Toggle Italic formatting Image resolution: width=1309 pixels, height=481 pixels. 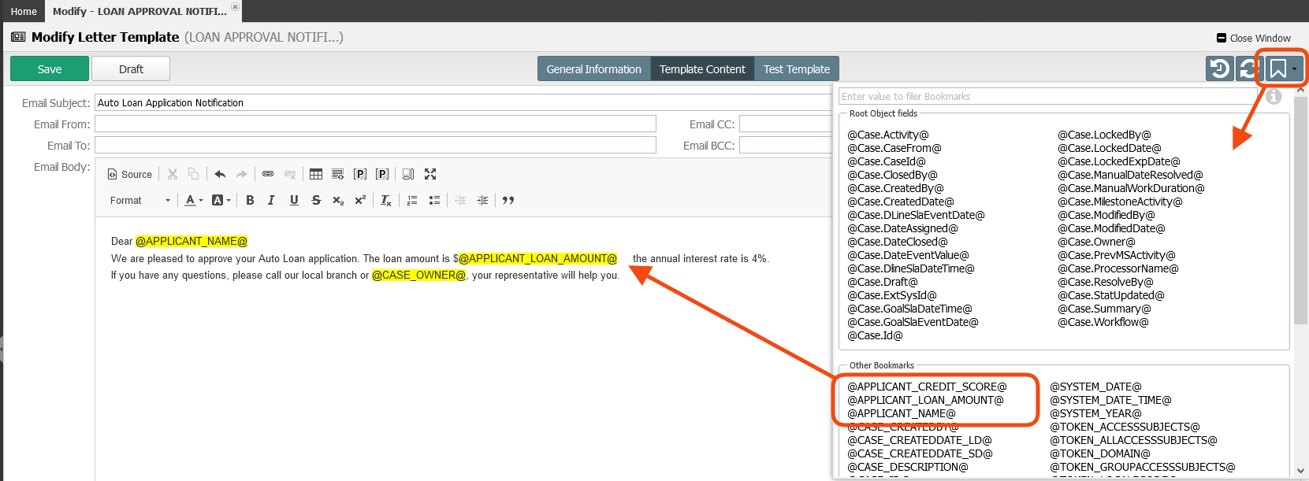(x=271, y=200)
